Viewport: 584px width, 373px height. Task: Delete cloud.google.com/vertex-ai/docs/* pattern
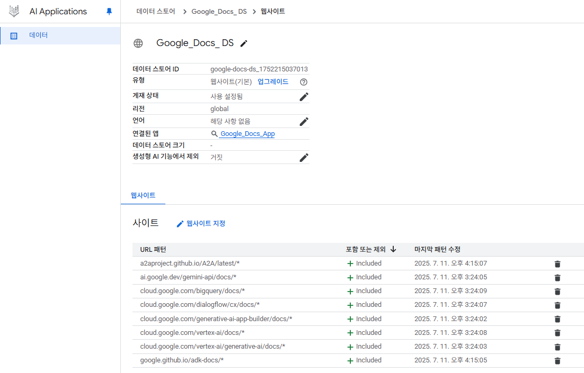pos(558,333)
